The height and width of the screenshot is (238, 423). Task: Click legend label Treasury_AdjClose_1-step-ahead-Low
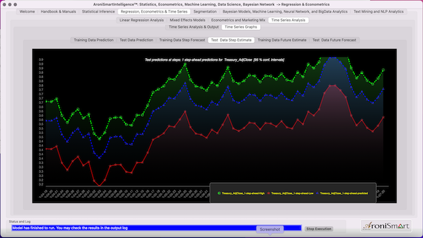pos(292,193)
